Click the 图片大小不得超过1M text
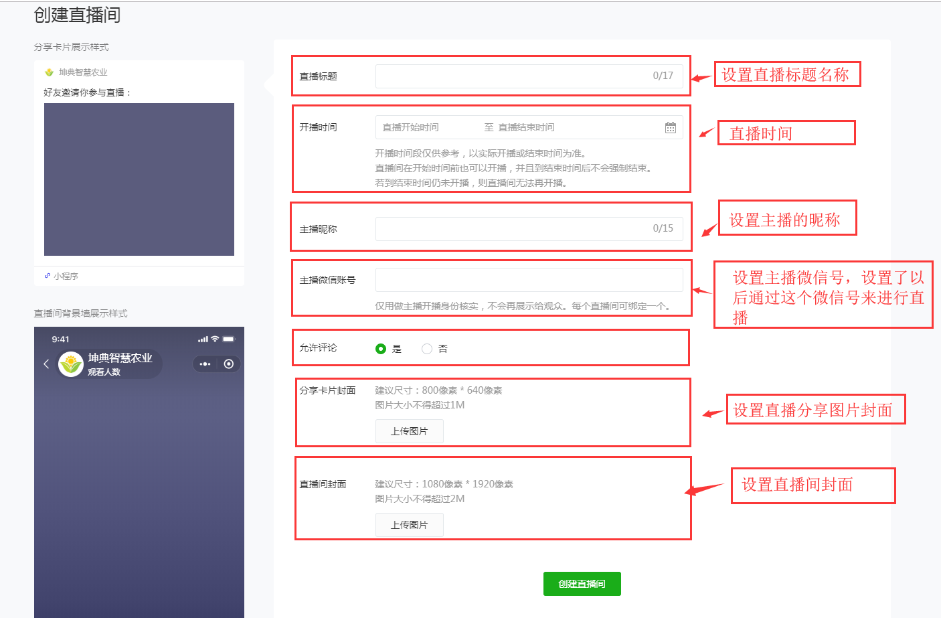 coord(420,405)
